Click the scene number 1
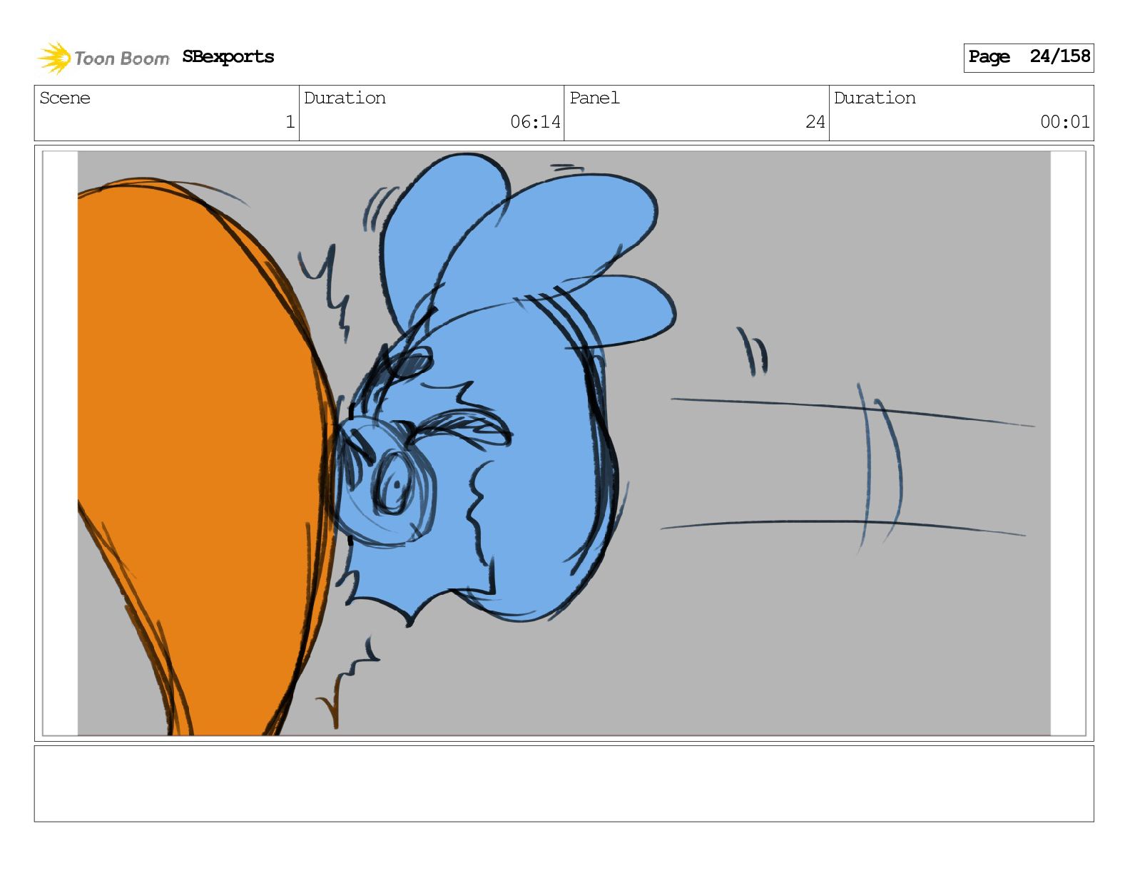Screen dimensions: 1130x873 (x=290, y=122)
